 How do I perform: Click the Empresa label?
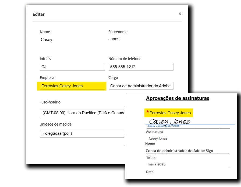[47, 78]
